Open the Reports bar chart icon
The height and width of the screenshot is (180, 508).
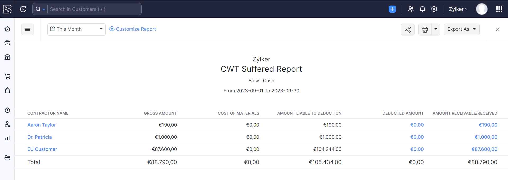[7, 138]
